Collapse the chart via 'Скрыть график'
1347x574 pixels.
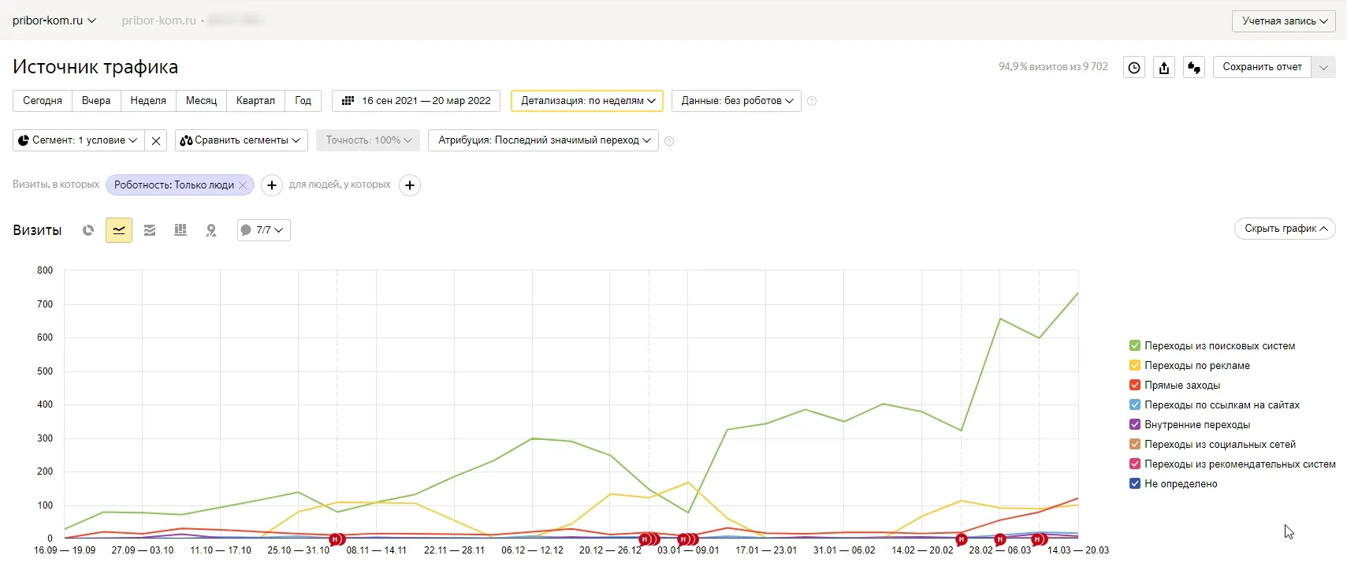click(x=1285, y=229)
